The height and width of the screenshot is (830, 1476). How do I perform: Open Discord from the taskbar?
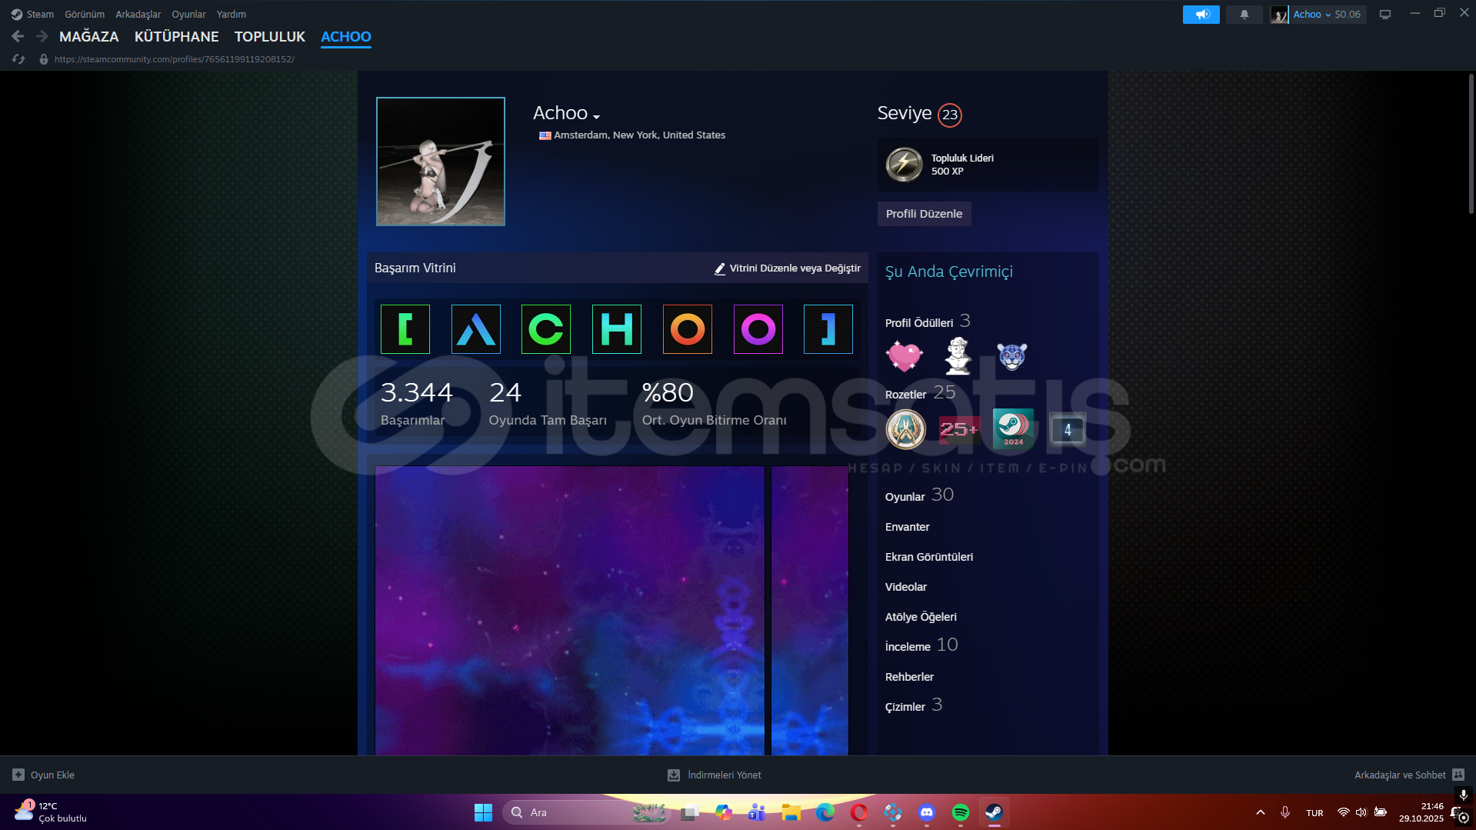coord(927,812)
